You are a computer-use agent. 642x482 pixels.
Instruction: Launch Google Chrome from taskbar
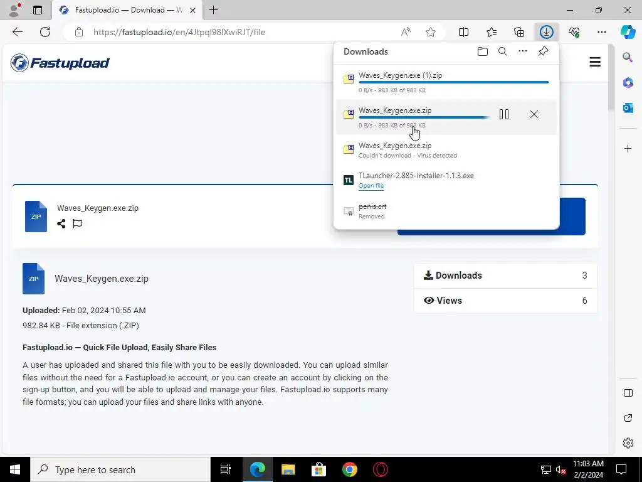click(350, 469)
